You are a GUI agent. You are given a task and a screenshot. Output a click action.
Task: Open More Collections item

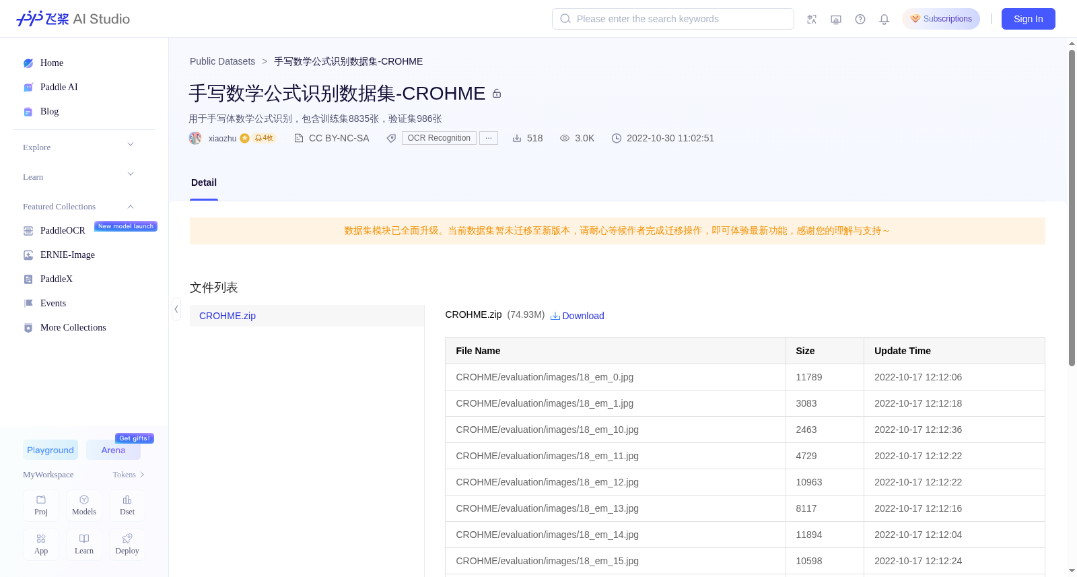tap(73, 328)
